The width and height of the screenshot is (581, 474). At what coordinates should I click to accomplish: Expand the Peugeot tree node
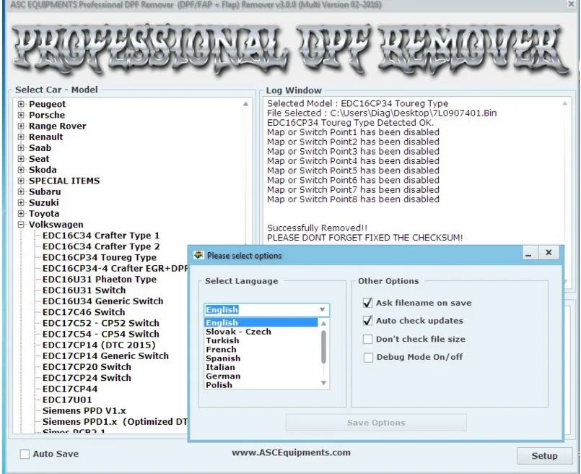click(x=21, y=104)
